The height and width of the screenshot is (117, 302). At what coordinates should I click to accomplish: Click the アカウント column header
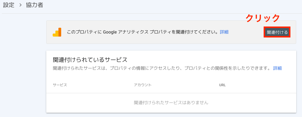click(x=143, y=85)
